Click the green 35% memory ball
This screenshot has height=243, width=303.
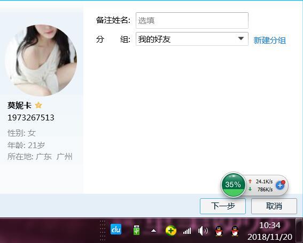coord(233,184)
